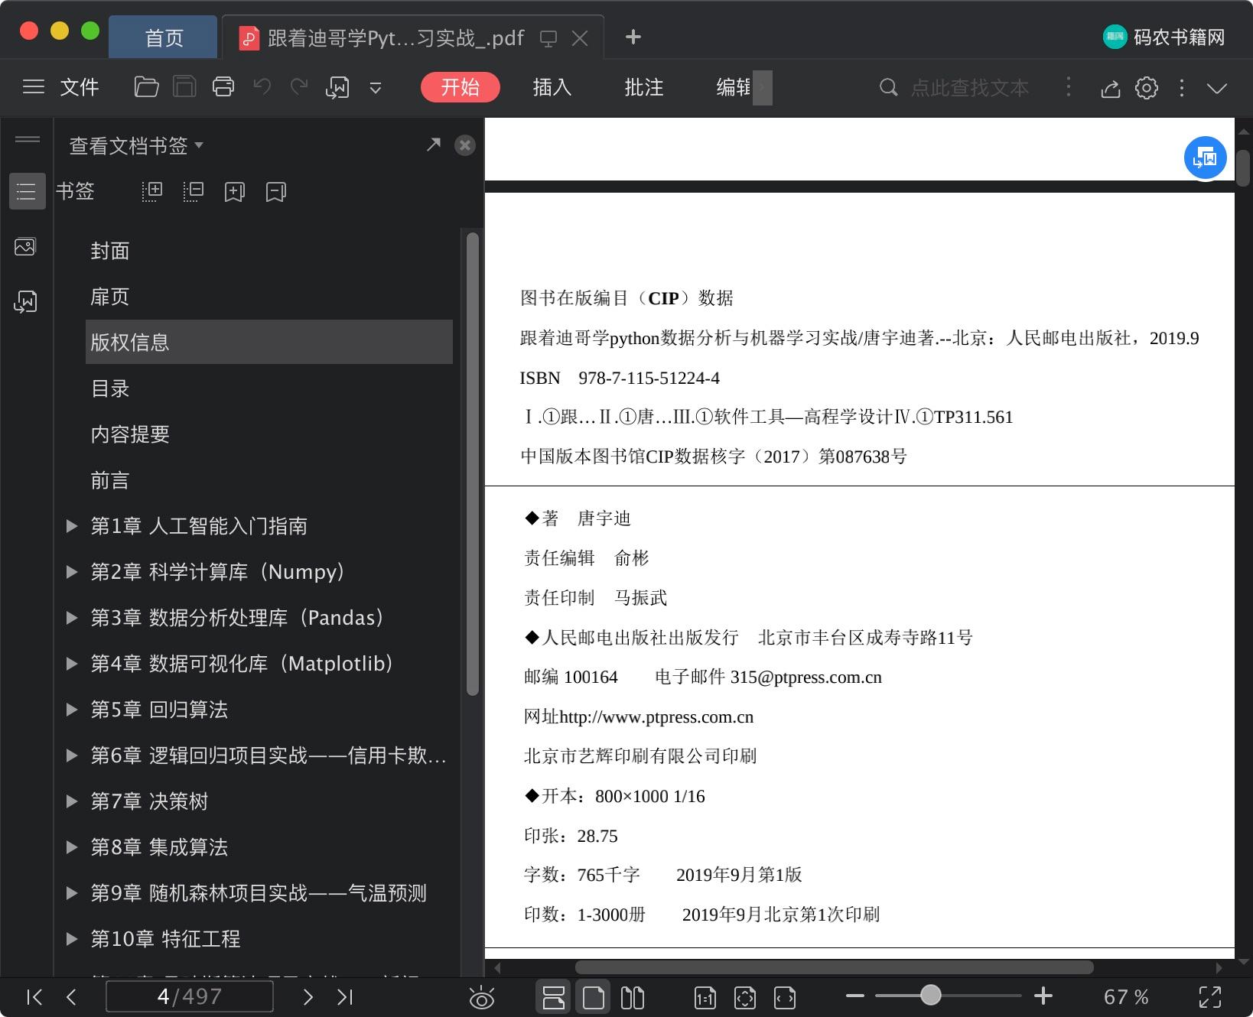Click collapse all bookmarks icon

coord(194,191)
